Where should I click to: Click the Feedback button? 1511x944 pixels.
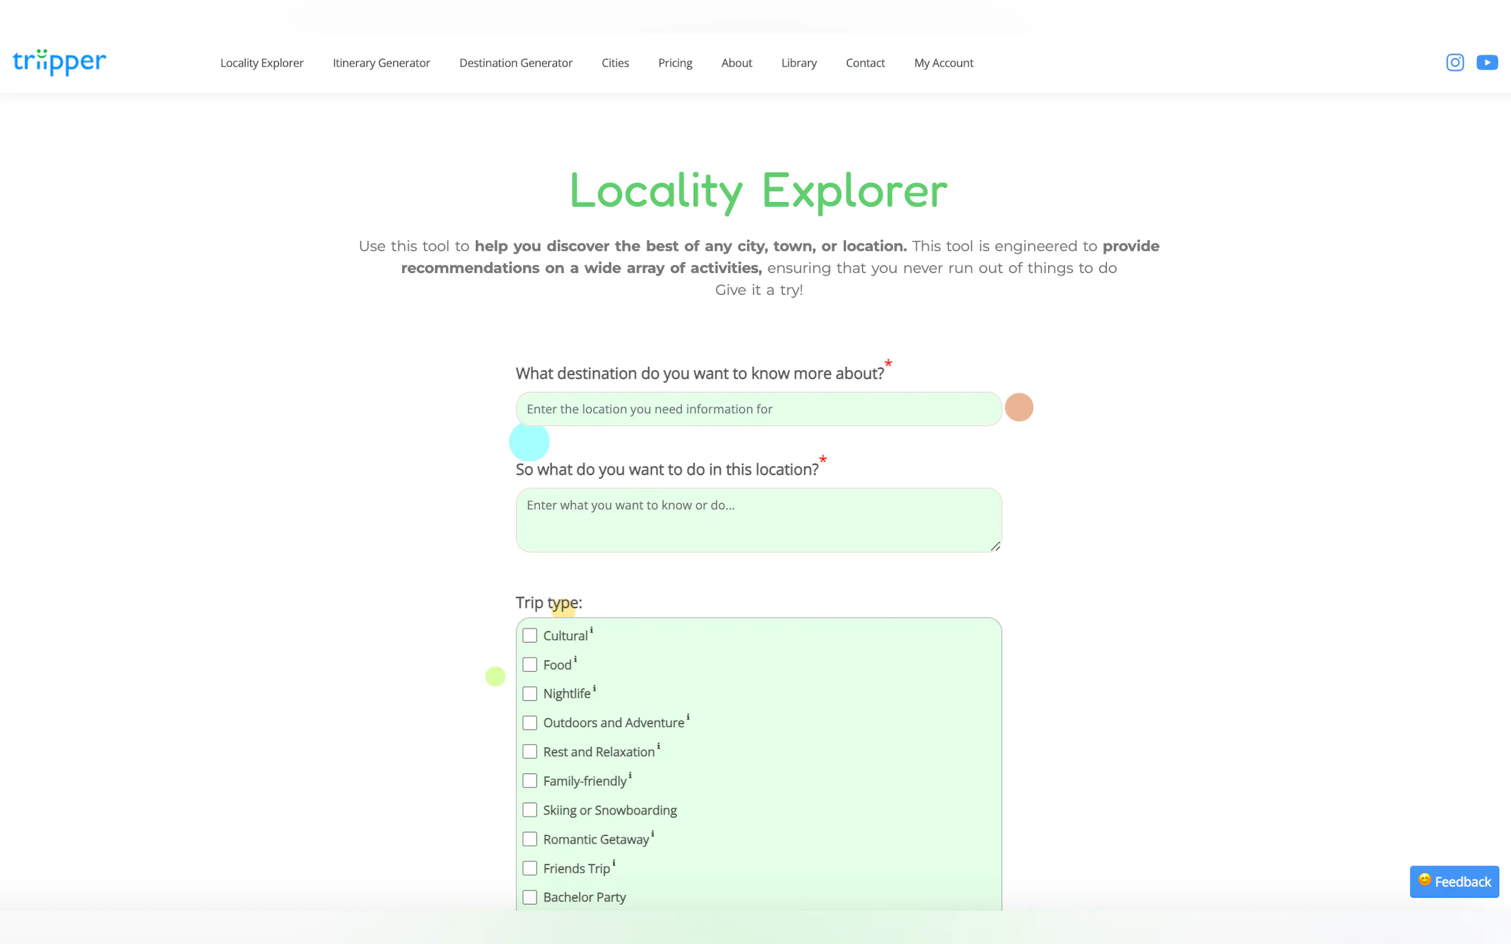click(1453, 882)
